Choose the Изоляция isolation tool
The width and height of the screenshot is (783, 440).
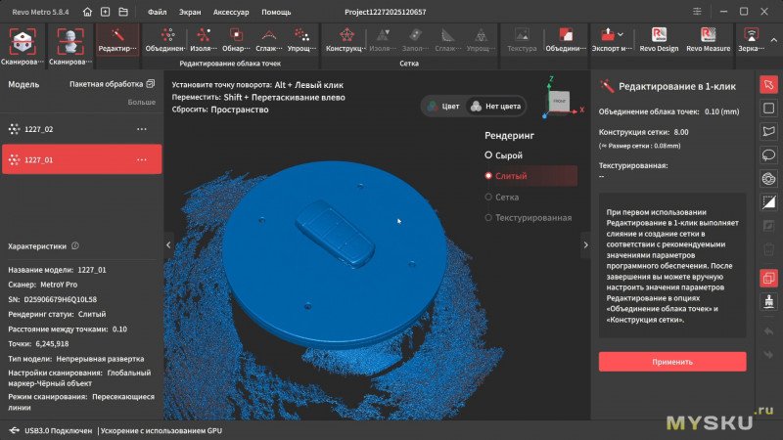pos(204,40)
